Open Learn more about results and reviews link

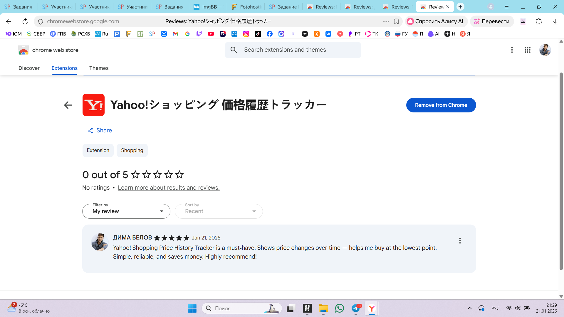tap(169, 188)
